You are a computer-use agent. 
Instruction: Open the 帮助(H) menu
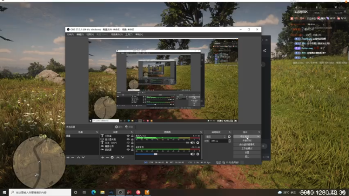pyautogui.click(x=139, y=34)
